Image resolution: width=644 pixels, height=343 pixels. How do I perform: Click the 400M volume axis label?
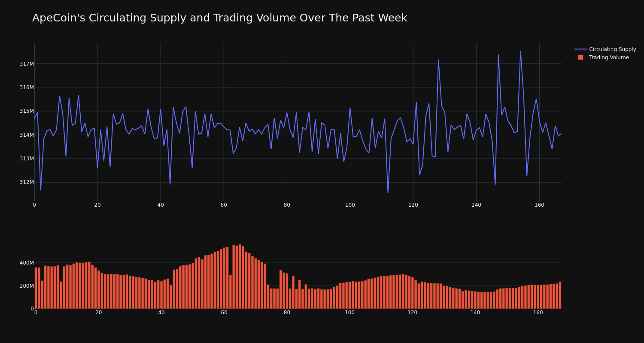(26, 263)
